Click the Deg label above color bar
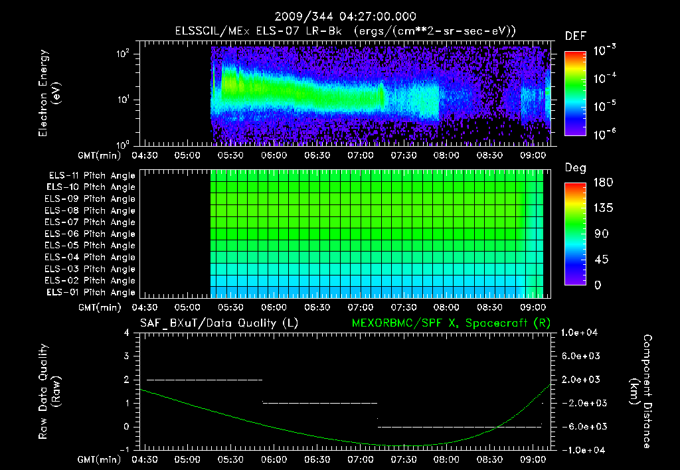Screen dimensions: 680x470 tap(575, 168)
